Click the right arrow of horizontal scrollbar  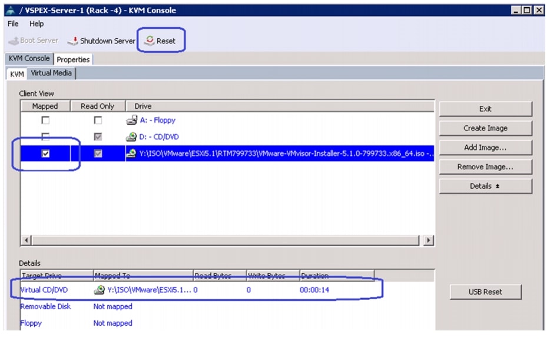click(x=429, y=240)
